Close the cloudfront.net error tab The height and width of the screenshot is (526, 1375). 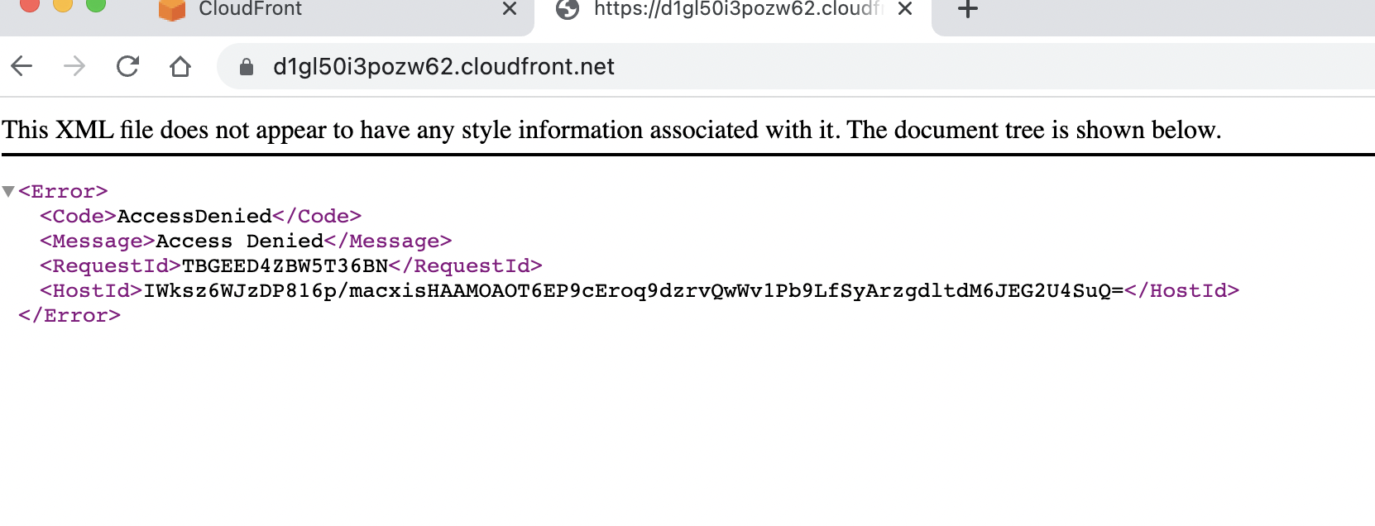(x=904, y=10)
